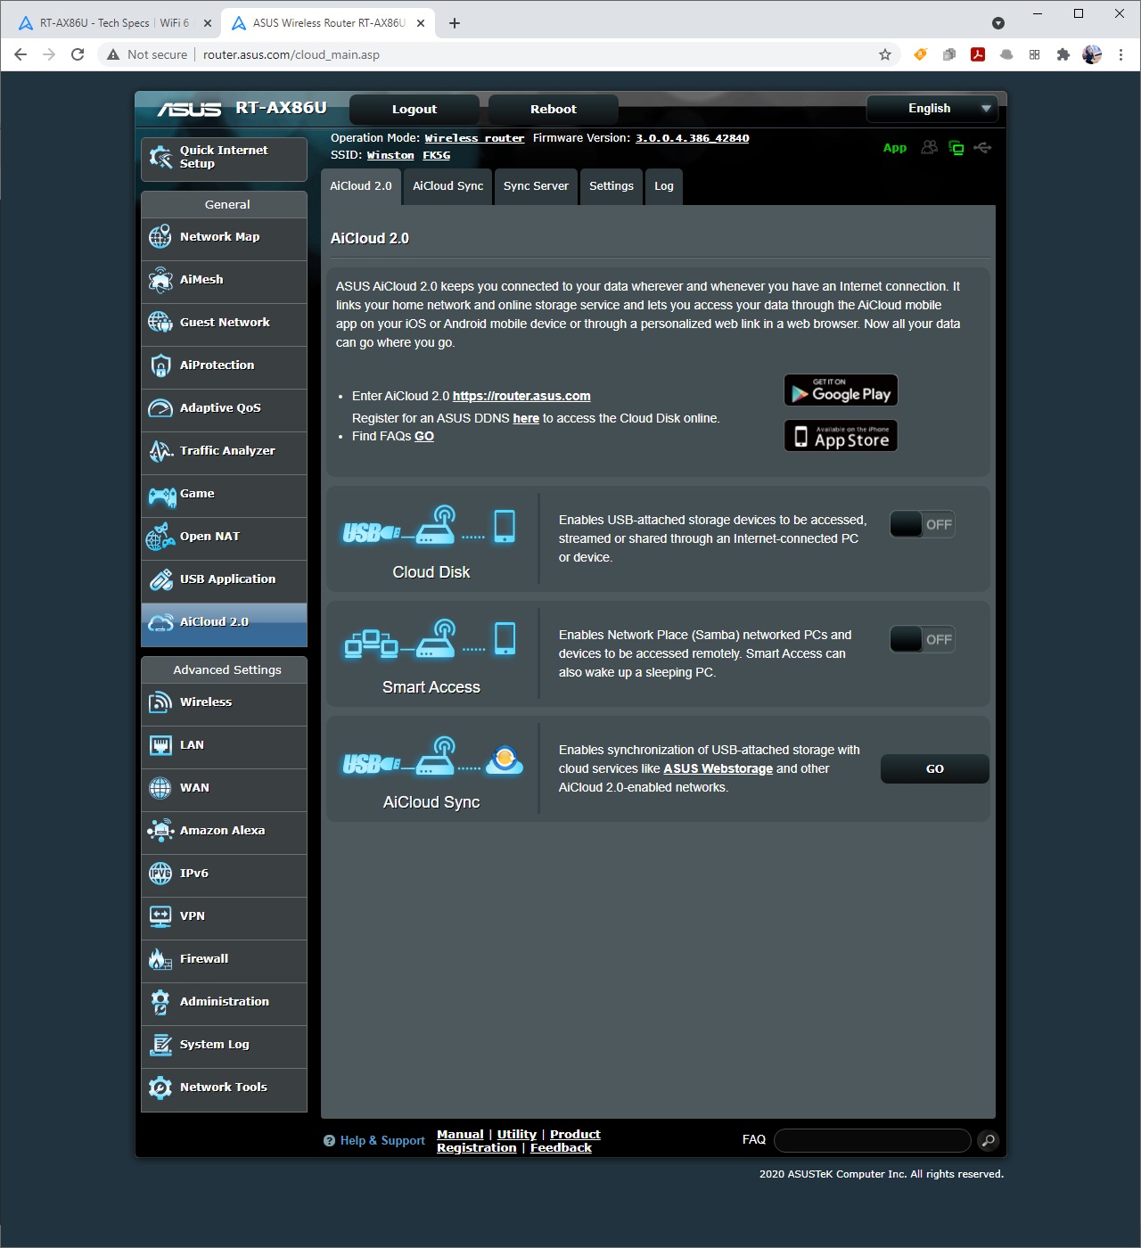Open Chrome tab search dropdown arrow
Viewport: 1141px width, 1248px height.
998,23
